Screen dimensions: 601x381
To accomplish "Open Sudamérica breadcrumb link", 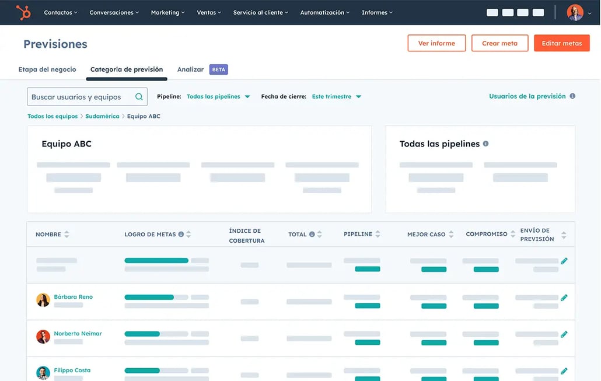I will click(x=102, y=116).
